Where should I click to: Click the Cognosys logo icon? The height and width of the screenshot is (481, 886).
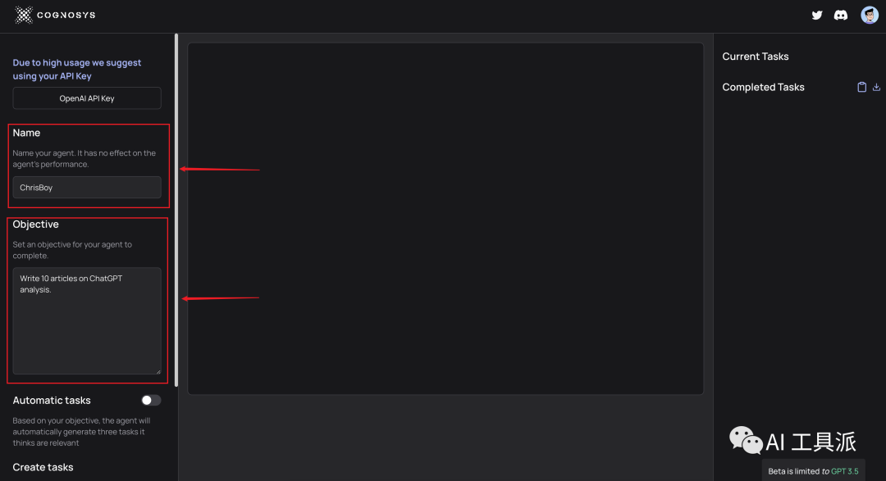point(24,15)
